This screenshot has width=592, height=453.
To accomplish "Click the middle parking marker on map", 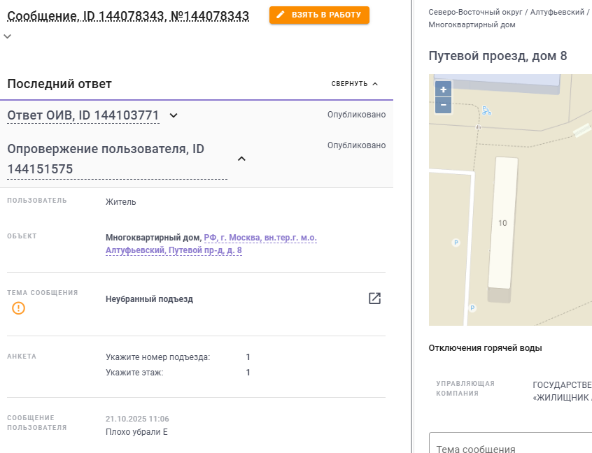I will [456, 243].
